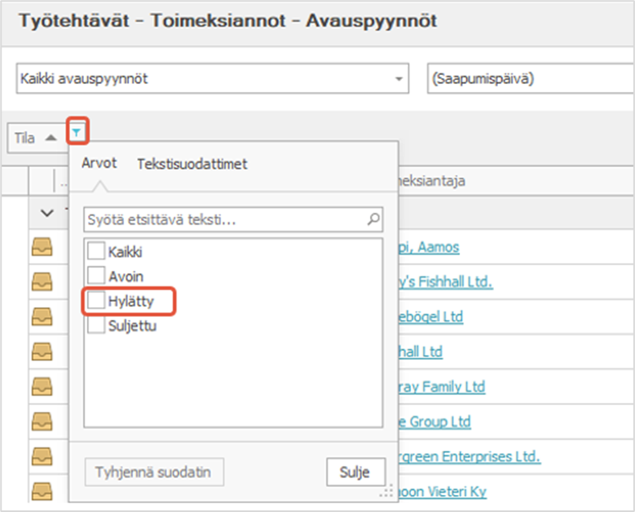Switch to the Tekstisuodattimet tab
This screenshot has height=512, width=635.
pos(192,164)
